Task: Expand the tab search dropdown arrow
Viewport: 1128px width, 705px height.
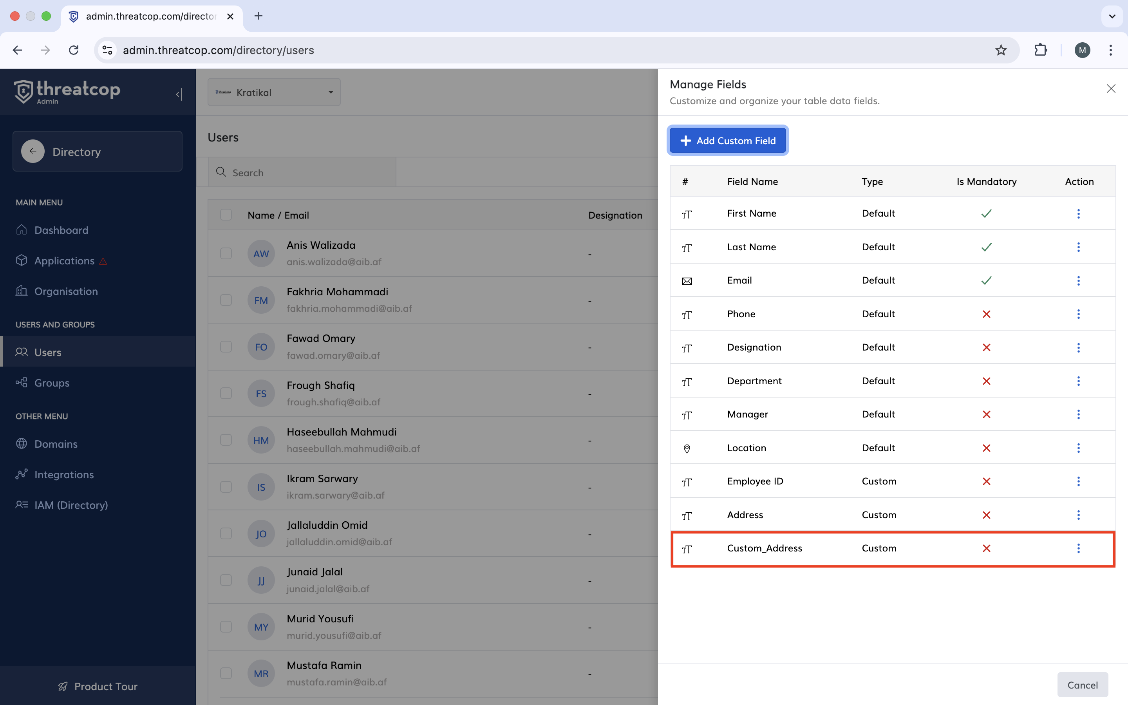Action: click(x=1112, y=16)
